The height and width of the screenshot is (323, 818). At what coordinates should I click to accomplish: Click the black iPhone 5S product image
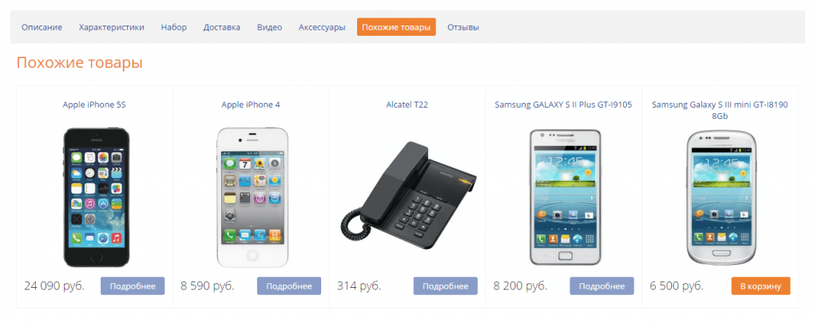point(96,198)
